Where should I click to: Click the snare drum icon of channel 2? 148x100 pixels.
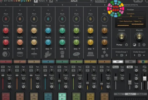click(20, 54)
